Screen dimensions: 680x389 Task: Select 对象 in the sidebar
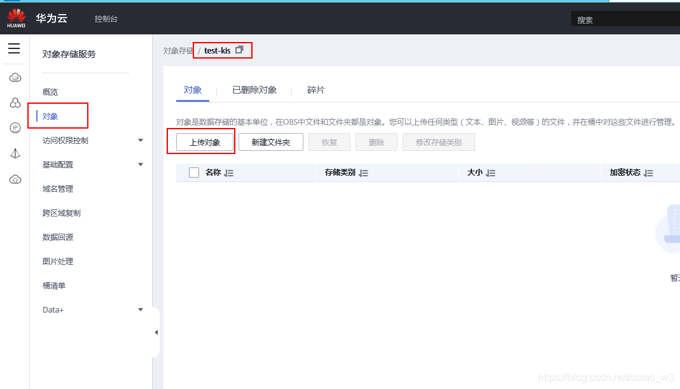pyautogui.click(x=50, y=117)
